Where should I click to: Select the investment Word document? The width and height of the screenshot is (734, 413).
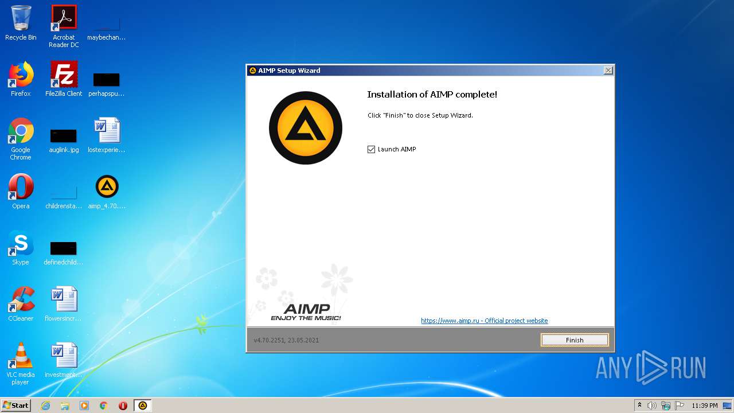(64, 360)
